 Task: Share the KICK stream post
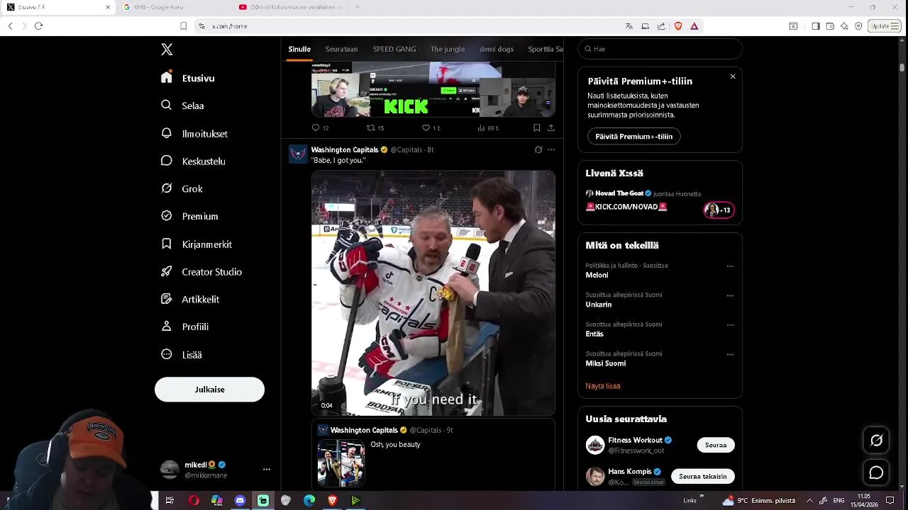(x=551, y=127)
